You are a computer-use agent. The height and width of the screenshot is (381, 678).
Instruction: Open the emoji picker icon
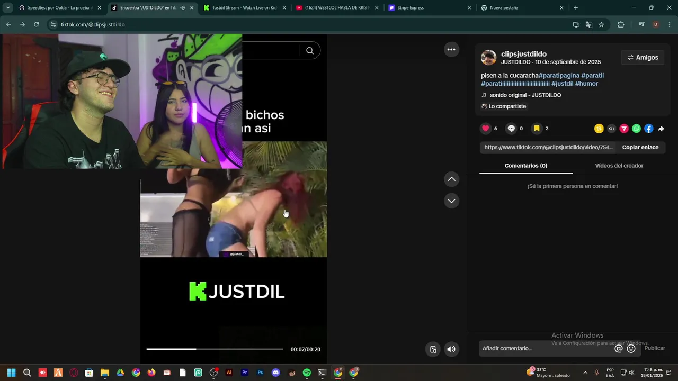(631, 348)
